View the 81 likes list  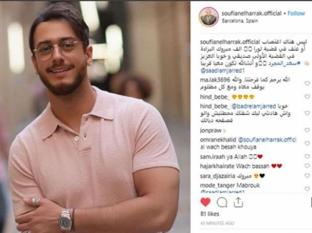210,214
